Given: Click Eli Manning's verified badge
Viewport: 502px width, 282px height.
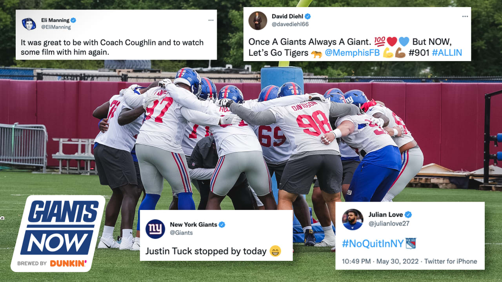Looking at the screenshot, I should [73, 20].
